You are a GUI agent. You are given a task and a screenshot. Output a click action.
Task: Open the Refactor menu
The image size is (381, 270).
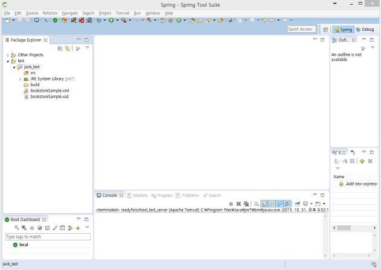pos(50,13)
